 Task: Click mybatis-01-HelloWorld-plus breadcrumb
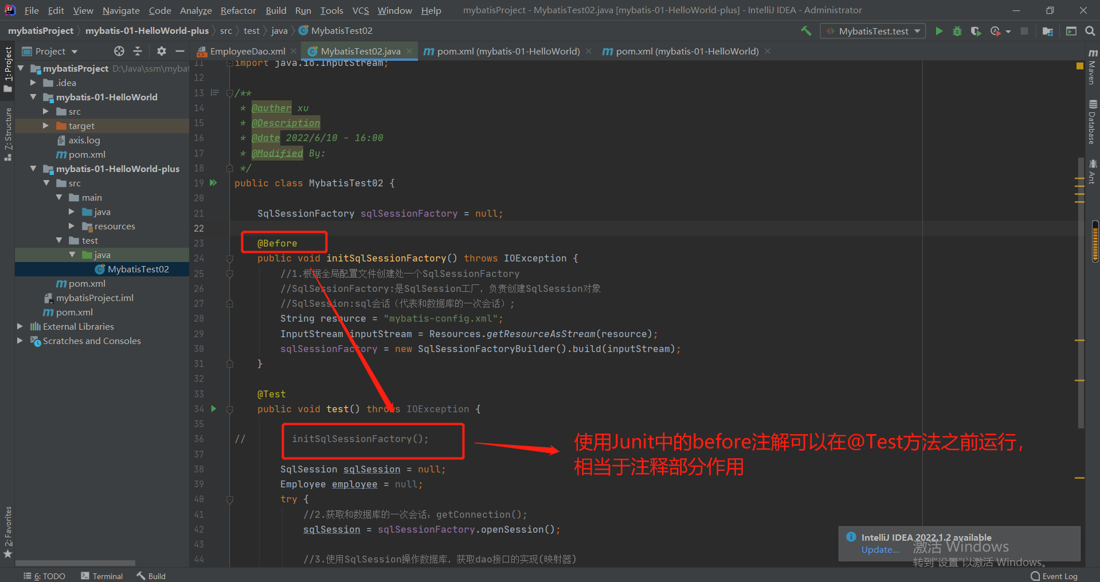pos(147,31)
